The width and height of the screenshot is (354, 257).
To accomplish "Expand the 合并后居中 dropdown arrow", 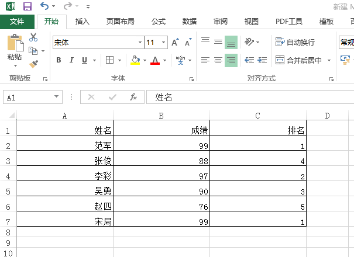I will point(329,60).
